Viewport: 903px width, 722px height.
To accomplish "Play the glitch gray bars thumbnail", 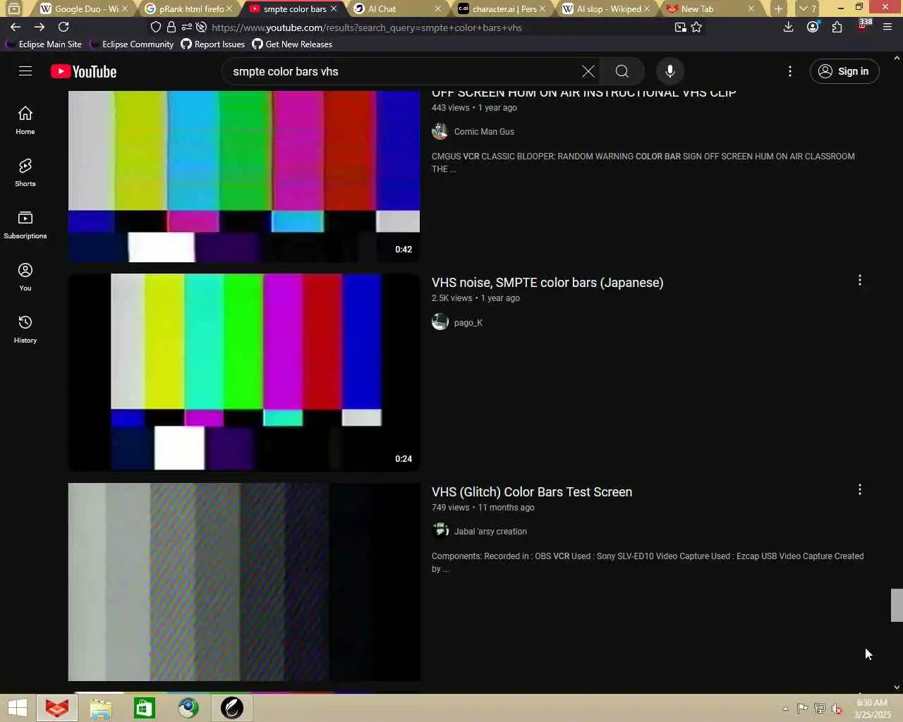I will pyautogui.click(x=244, y=582).
